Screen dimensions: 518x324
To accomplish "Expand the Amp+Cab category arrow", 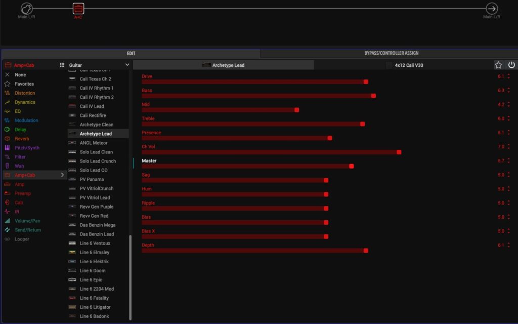I will 63,175.
